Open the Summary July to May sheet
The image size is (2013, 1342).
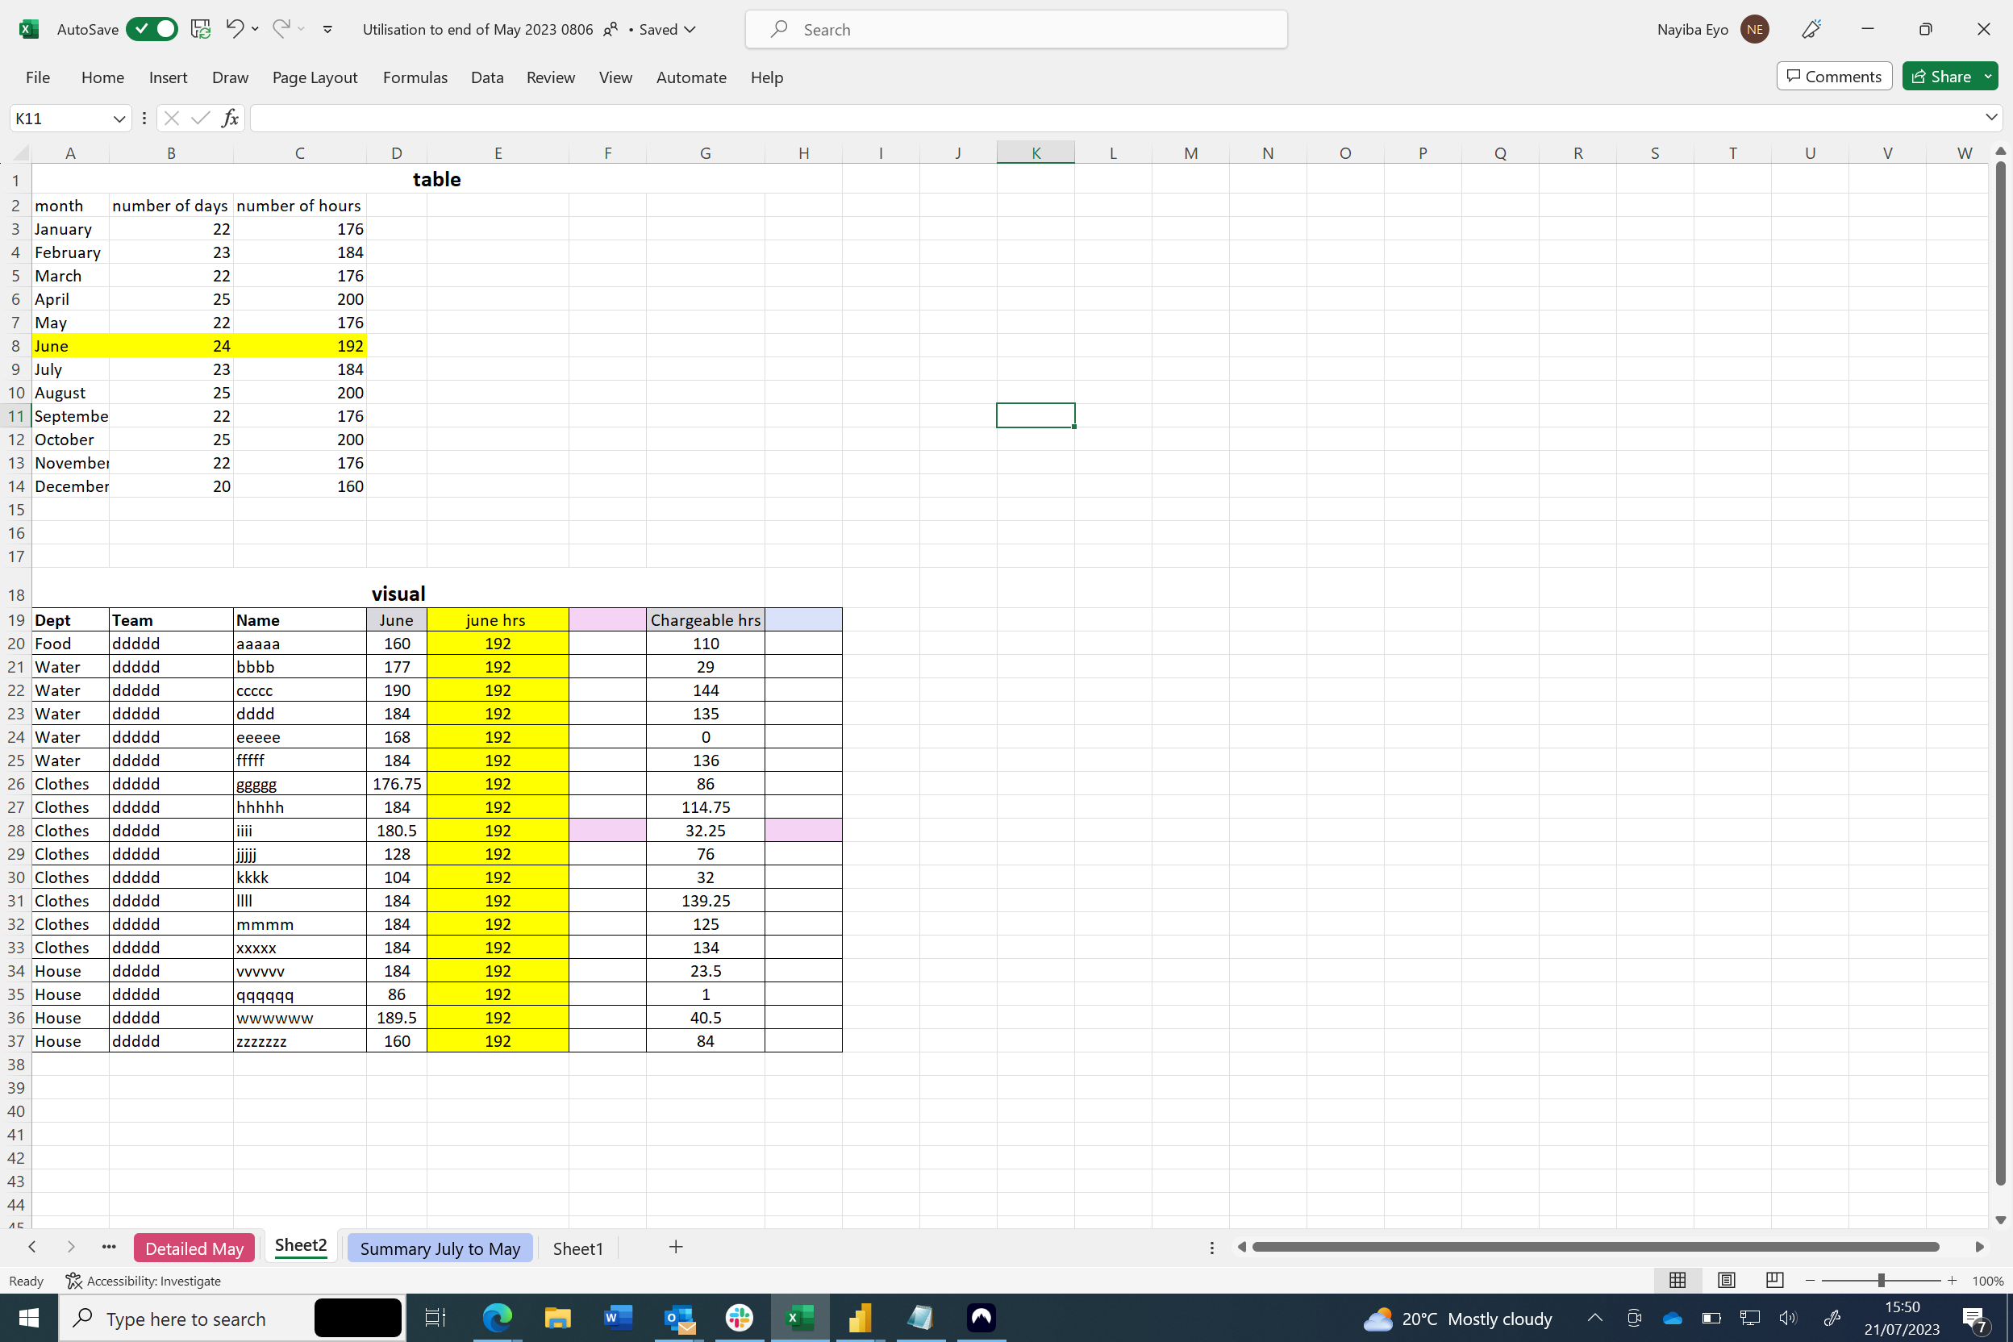(x=440, y=1248)
